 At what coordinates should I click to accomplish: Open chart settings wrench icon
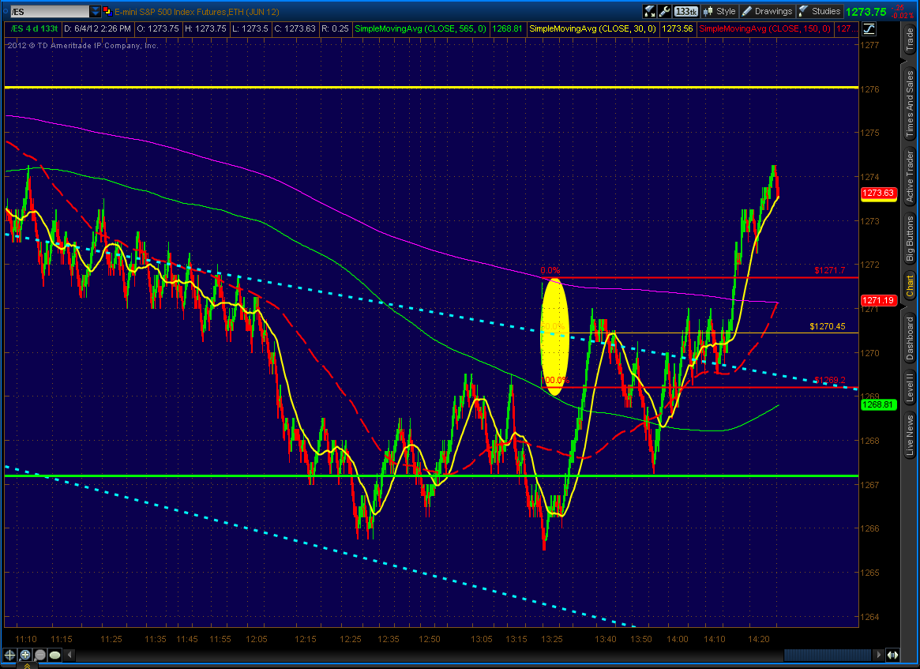pyautogui.click(x=665, y=11)
